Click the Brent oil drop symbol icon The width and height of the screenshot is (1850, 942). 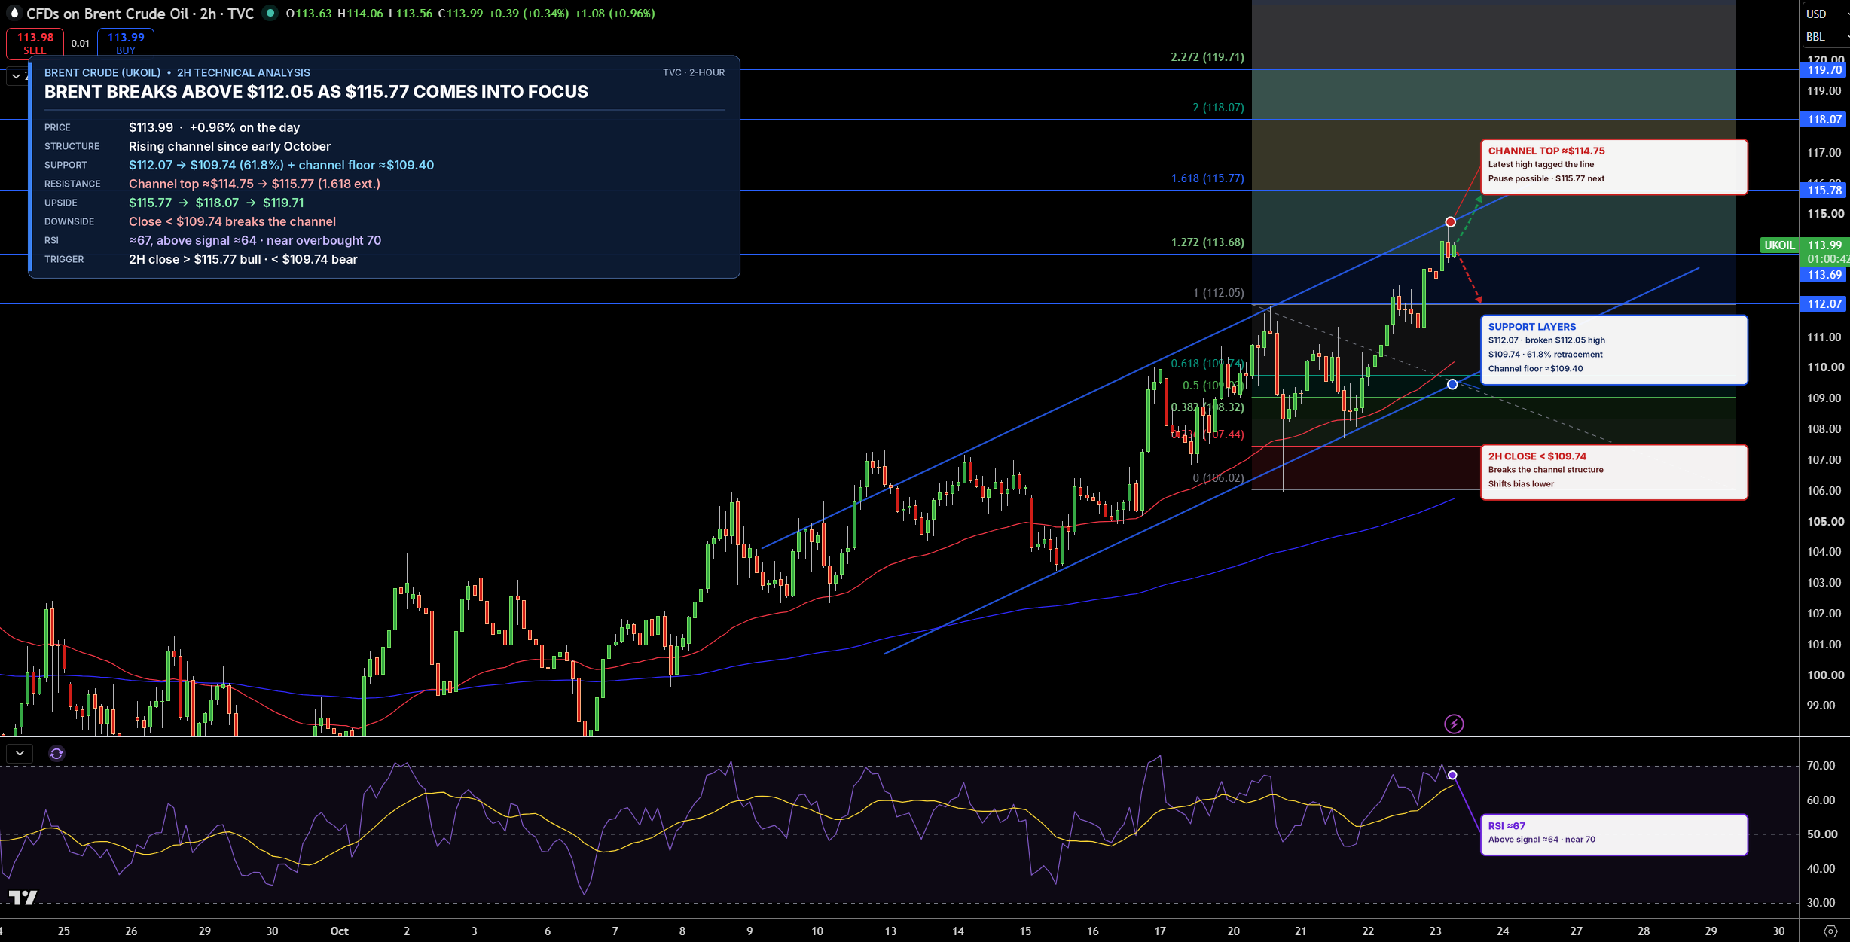point(13,13)
